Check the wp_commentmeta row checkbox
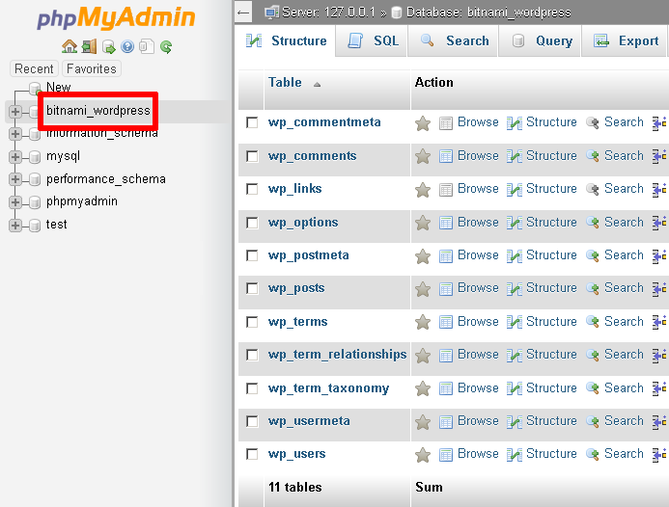 [x=252, y=122]
